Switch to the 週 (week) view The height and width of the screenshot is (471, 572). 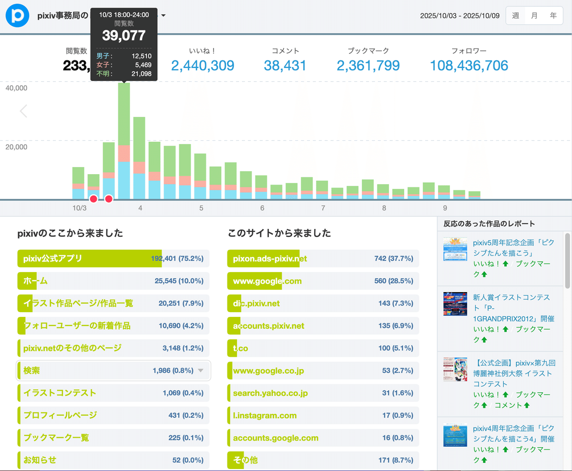click(x=515, y=16)
